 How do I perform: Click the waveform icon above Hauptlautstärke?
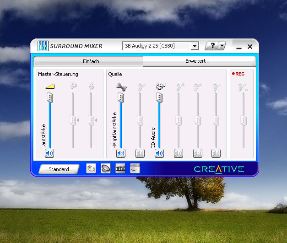pyautogui.click(x=122, y=87)
